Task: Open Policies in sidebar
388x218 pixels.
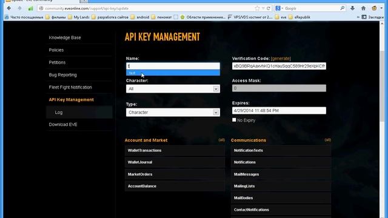Action: point(56,50)
